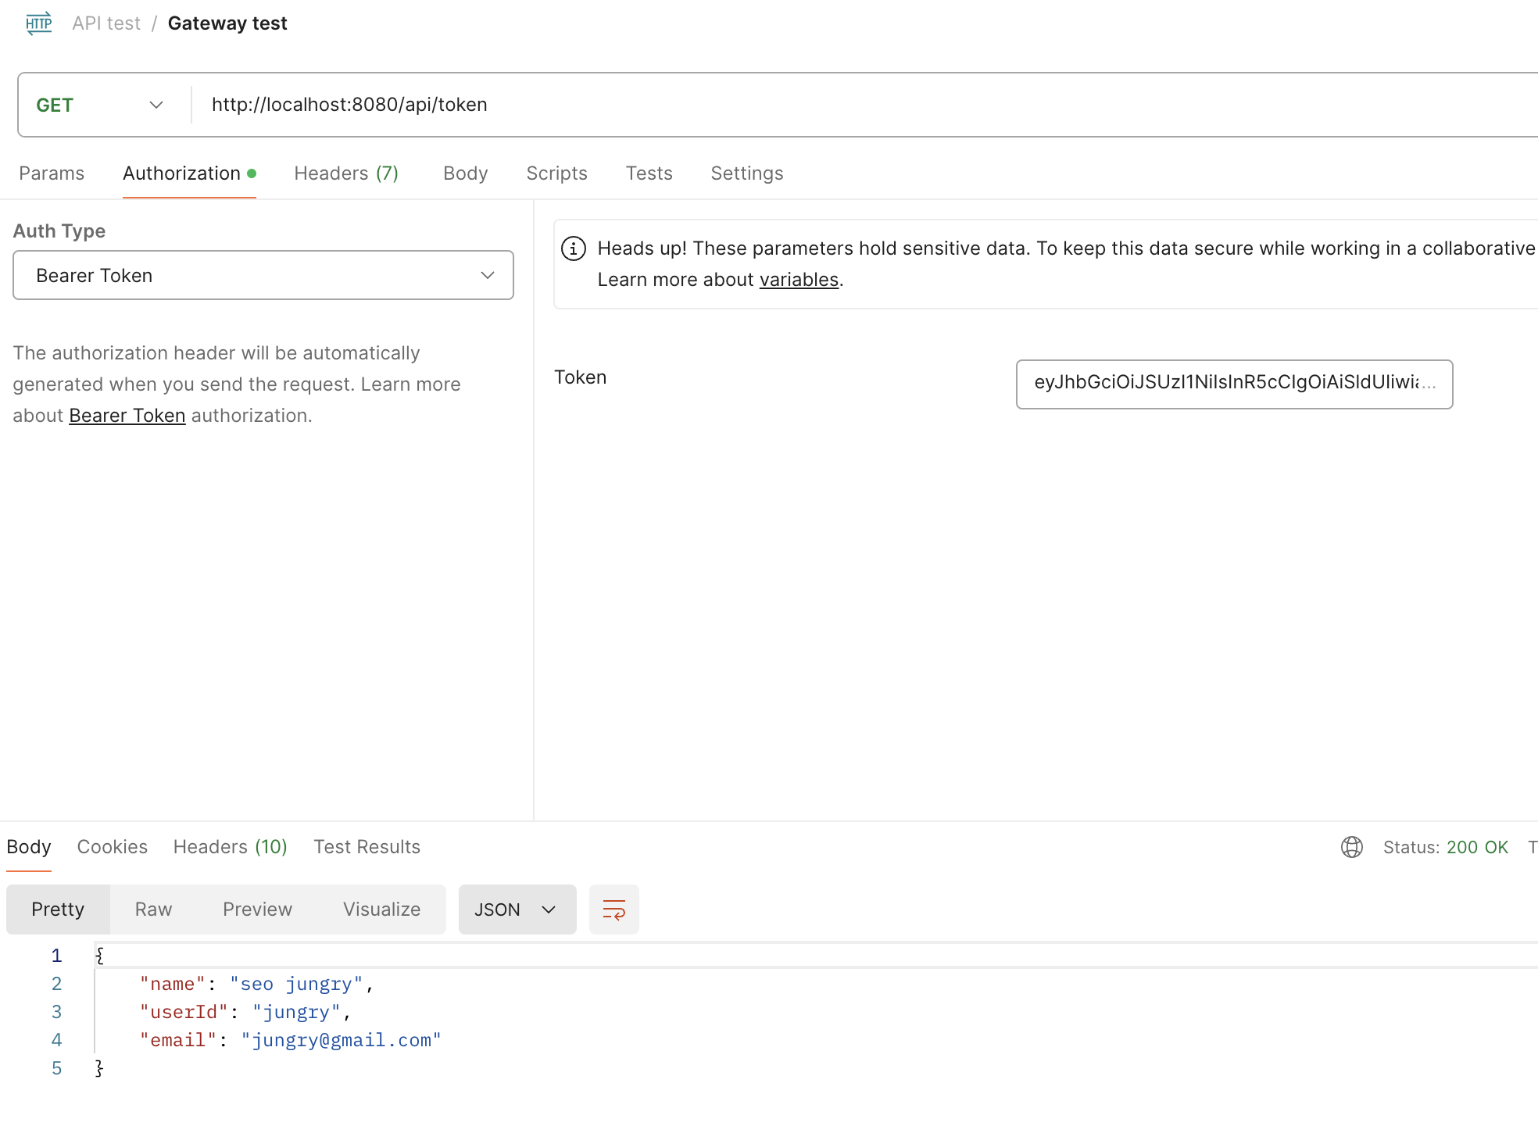Open the response Cookies tab
The height and width of the screenshot is (1133, 1538).
coord(112,847)
